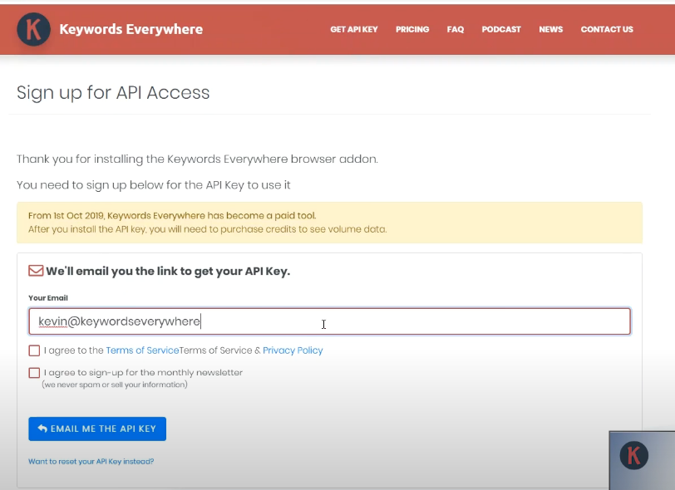Click Want to reset your API Key instead
Screen dimensions: 675x490
[x=91, y=461]
